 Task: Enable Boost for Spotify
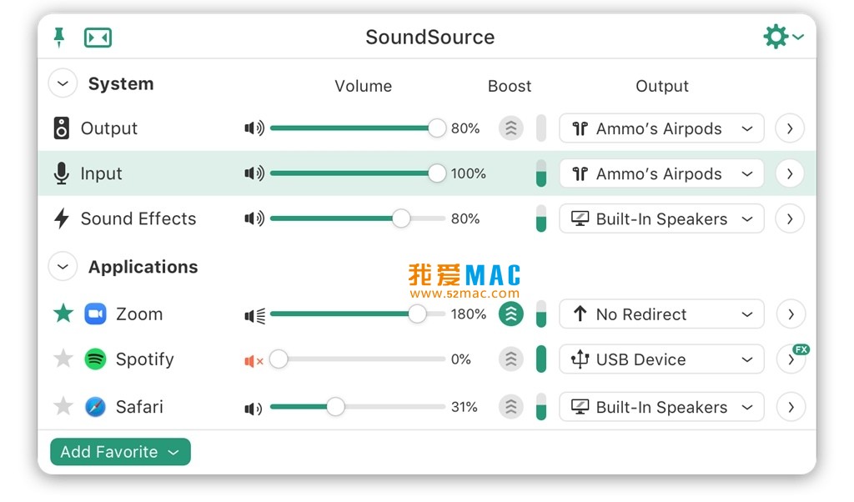click(511, 359)
